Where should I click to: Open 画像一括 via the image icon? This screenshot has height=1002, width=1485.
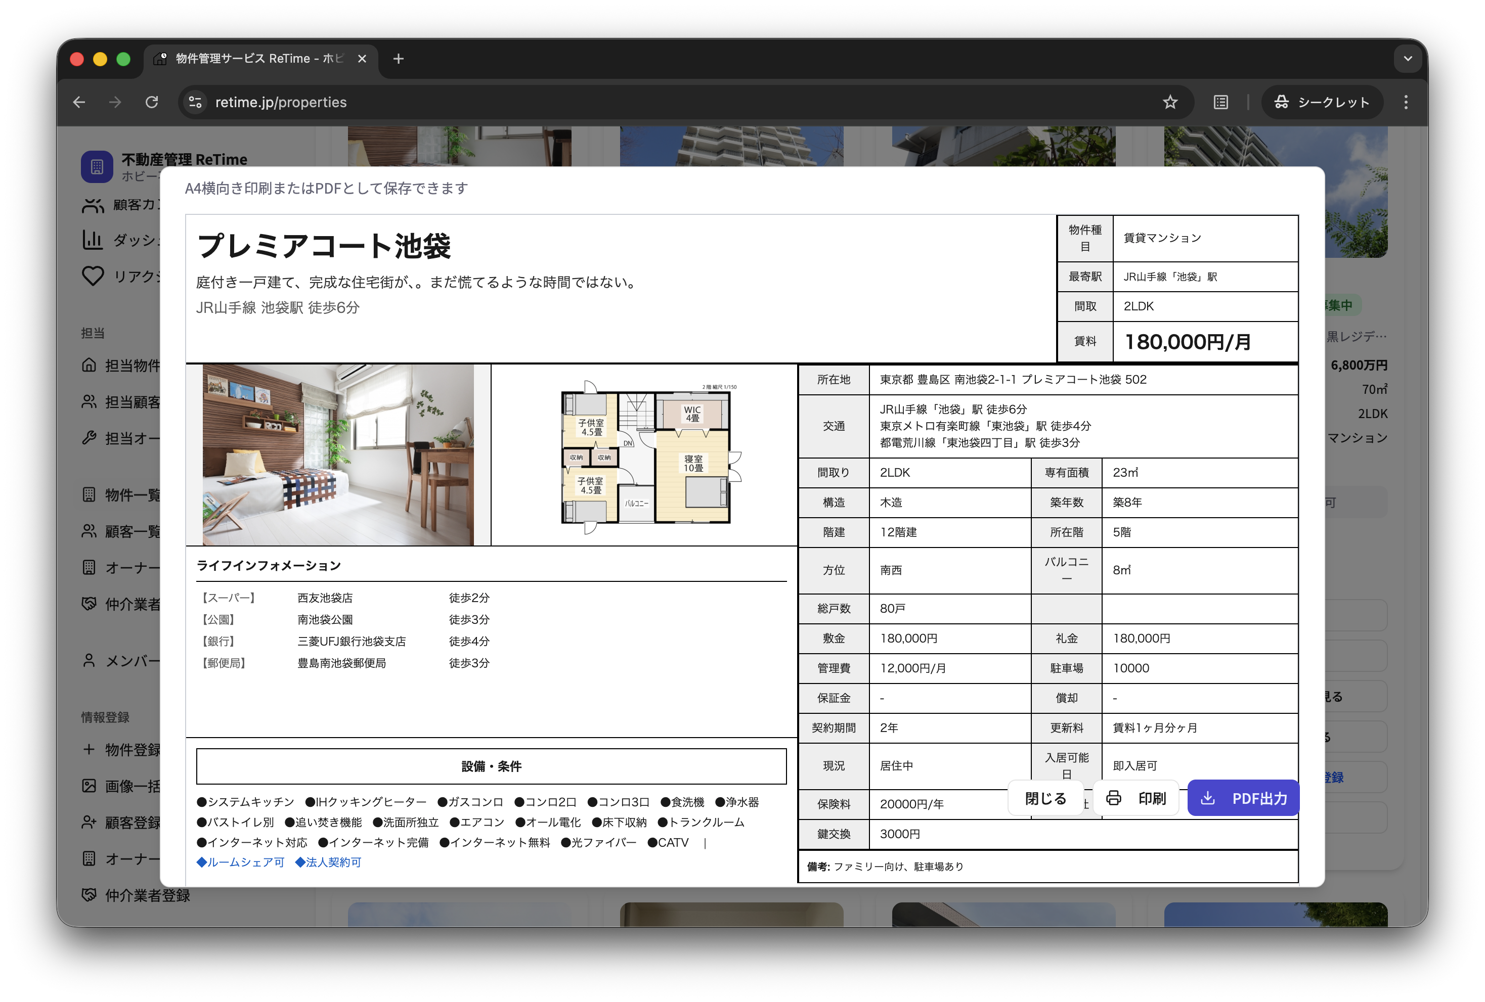coord(89,786)
